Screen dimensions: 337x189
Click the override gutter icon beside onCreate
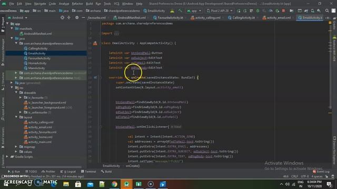[x=95, y=78]
